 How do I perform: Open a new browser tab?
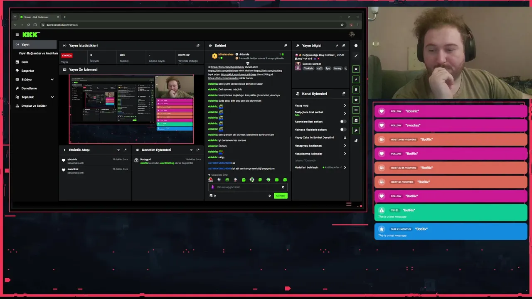click(64, 17)
